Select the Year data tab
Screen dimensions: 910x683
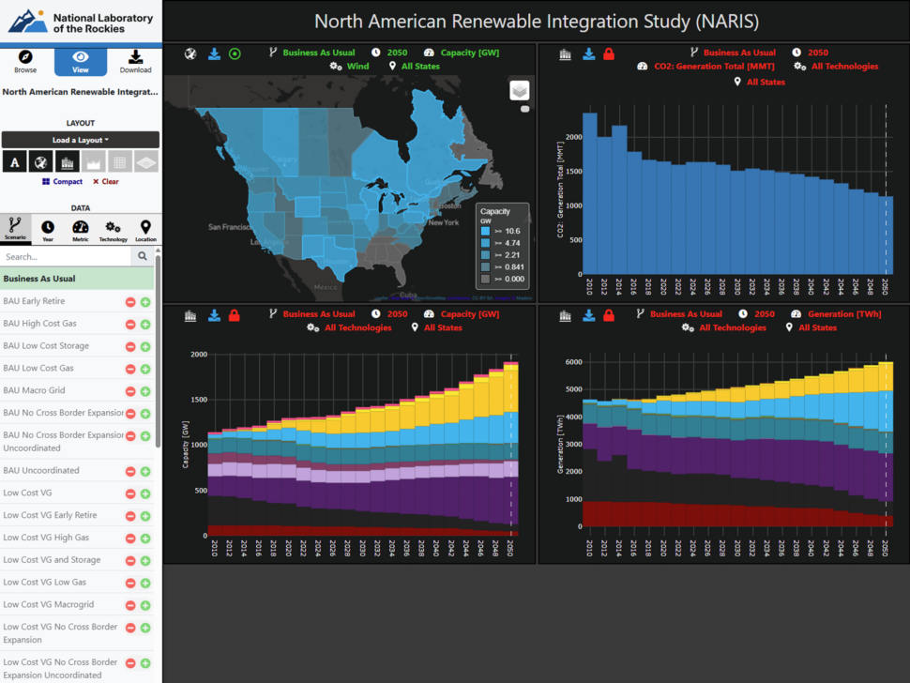click(x=48, y=231)
